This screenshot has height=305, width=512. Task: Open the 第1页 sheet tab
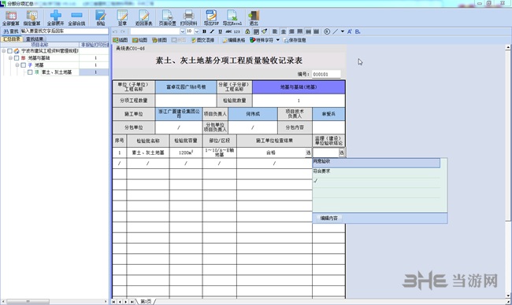click(x=146, y=302)
